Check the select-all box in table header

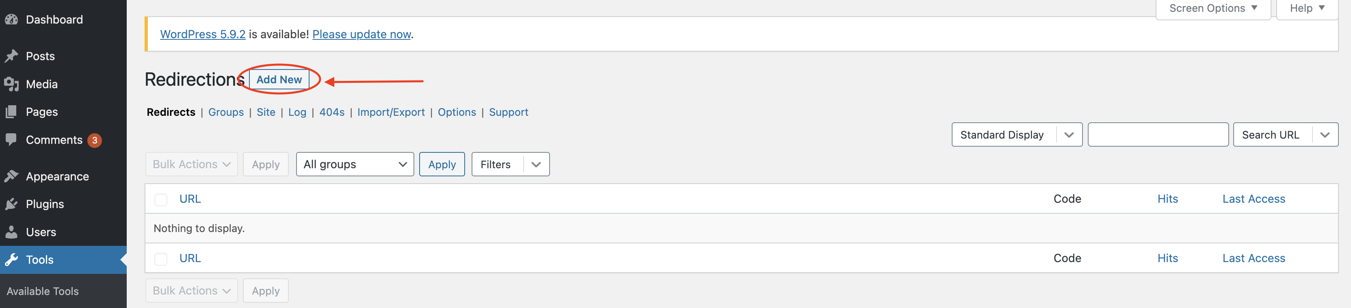click(161, 200)
